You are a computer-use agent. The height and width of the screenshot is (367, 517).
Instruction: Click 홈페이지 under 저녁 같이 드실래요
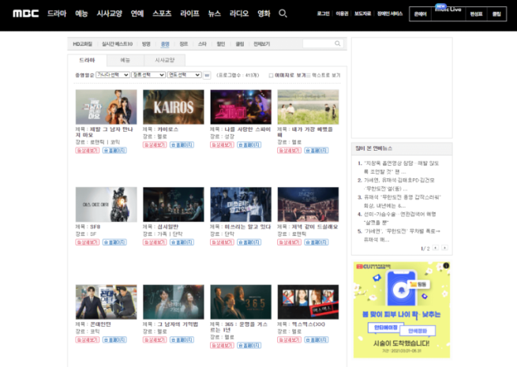coord(317,242)
